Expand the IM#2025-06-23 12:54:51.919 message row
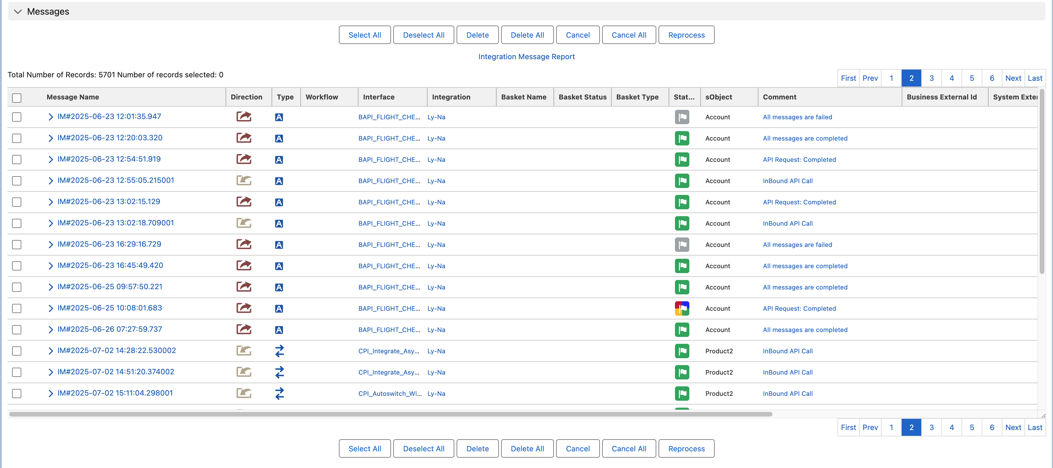 [51, 159]
